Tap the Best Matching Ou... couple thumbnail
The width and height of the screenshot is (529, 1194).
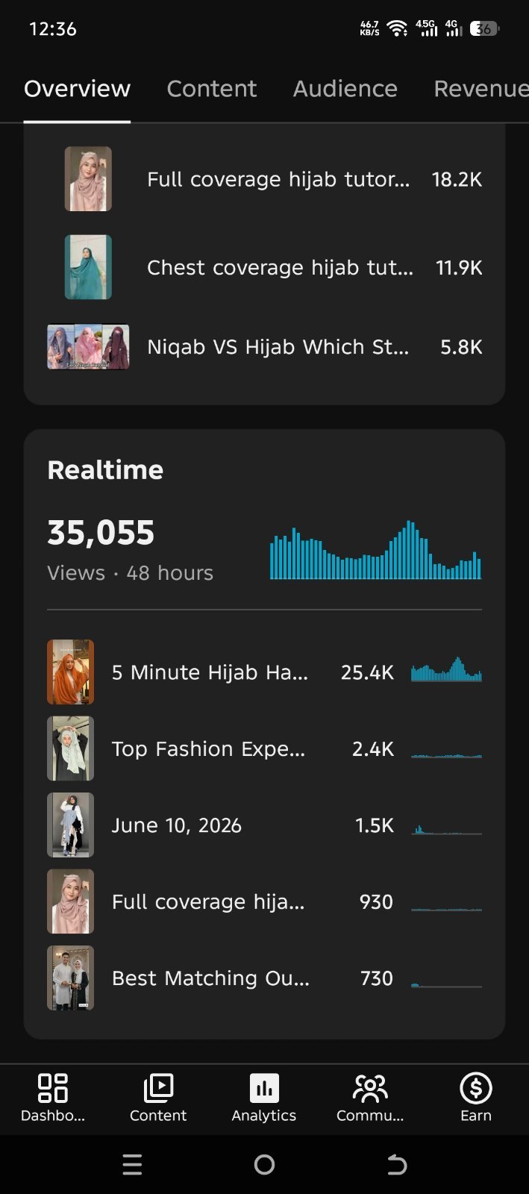(x=70, y=978)
